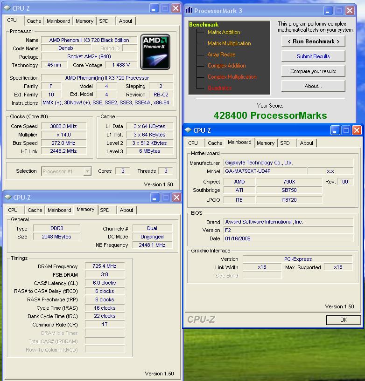Switch to Cache tab in Memory window

[35, 210]
